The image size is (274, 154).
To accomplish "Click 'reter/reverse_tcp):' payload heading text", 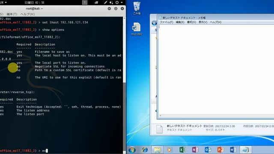I will click(17, 92).
